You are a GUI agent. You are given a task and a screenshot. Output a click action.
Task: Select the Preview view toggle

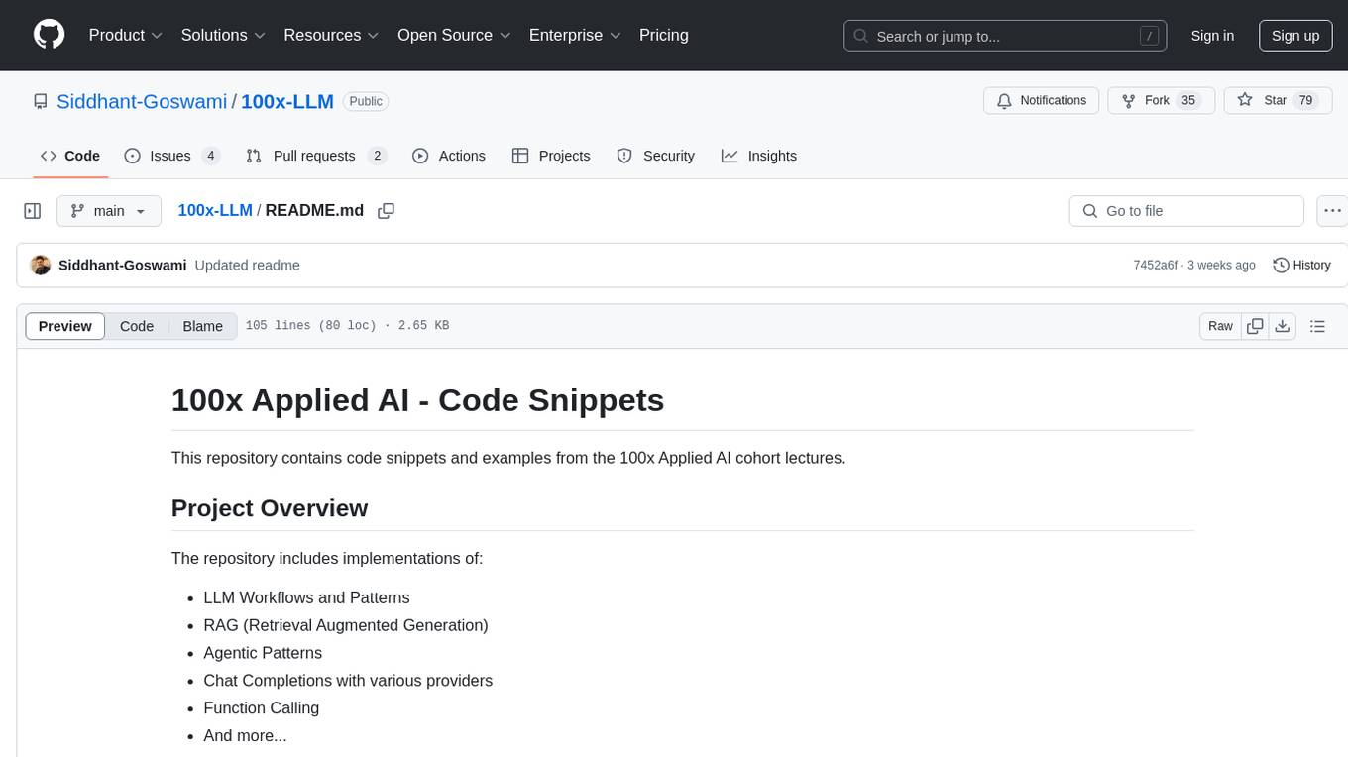[x=65, y=326]
